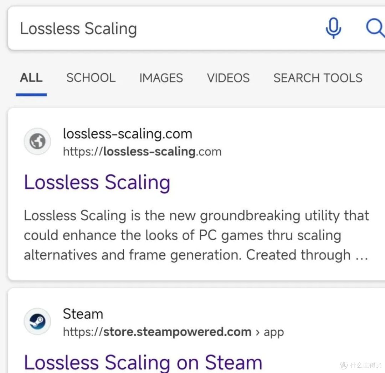Image resolution: width=385 pixels, height=373 pixels.
Task: Tap the microphone voice search icon
Action: [x=333, y=28]
